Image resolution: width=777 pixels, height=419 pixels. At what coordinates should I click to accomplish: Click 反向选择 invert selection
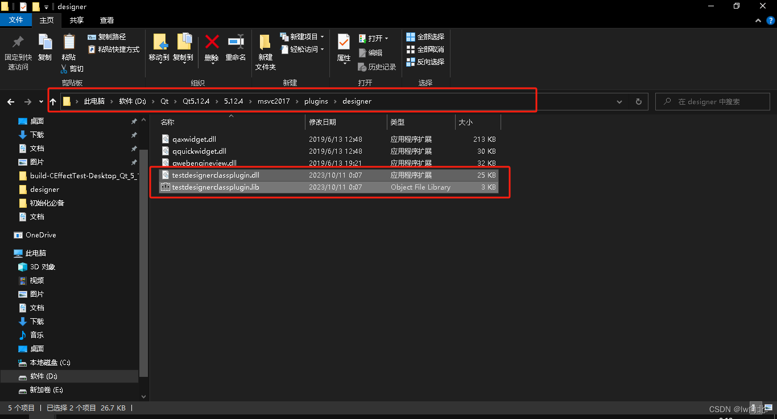[x=425, y=62]
